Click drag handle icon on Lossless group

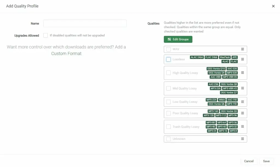tap(242, 59)
